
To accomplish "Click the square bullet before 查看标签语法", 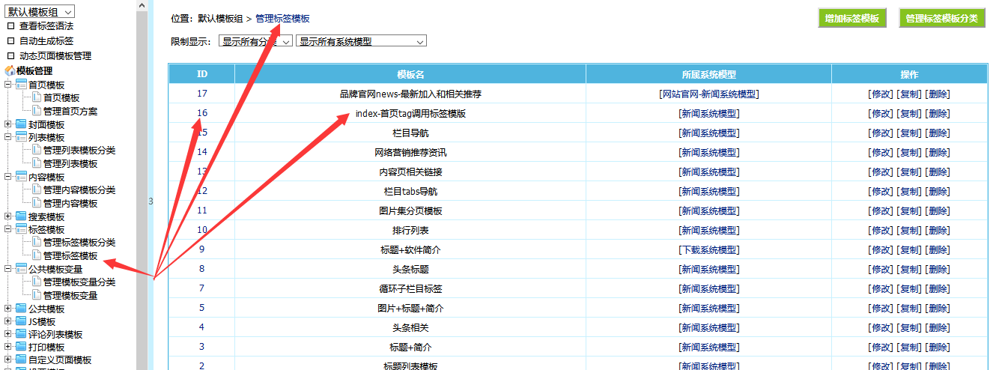I will click(x=10, y=25).
